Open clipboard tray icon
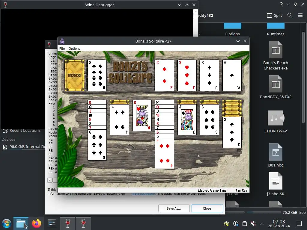This screenshot has width=307, height=230. click(x=245, y=223)
